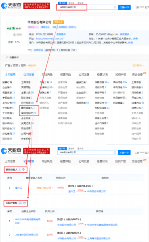Open the 历史信息 VIP tab in the upper navigation

(x=139, y=74)
